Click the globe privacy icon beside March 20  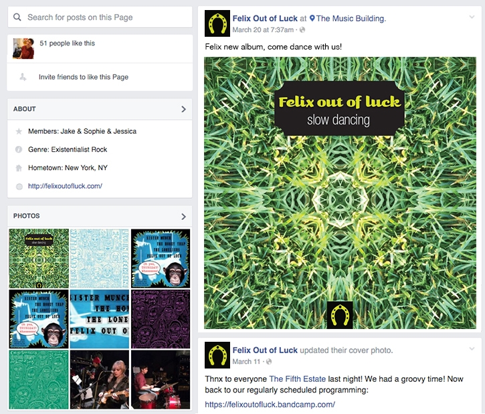point(302,29)
